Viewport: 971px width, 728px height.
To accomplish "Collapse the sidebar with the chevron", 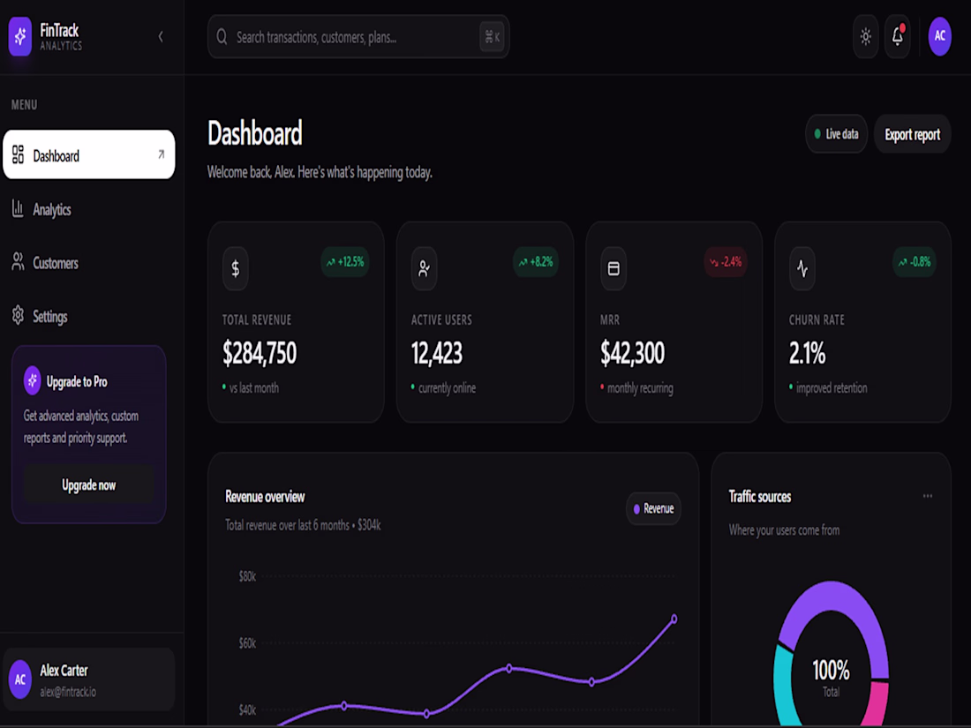I will [161, 36].
